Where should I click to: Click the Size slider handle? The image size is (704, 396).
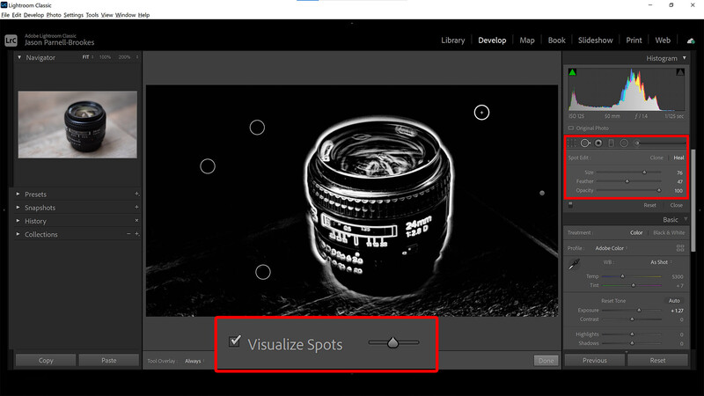coord(644,172)
